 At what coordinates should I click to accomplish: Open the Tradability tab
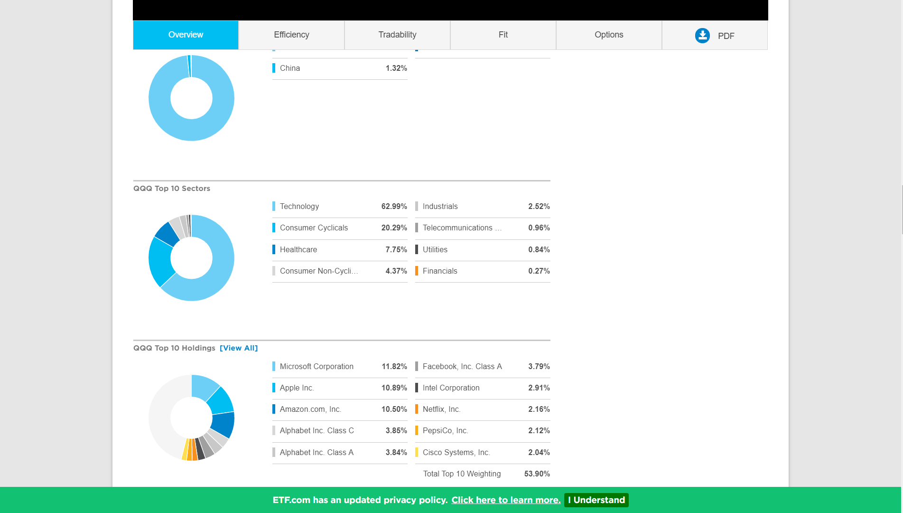tap(397, 35)
